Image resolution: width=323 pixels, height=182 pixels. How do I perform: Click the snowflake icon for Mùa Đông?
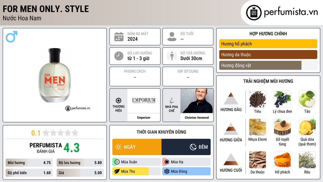click(167, 172)
